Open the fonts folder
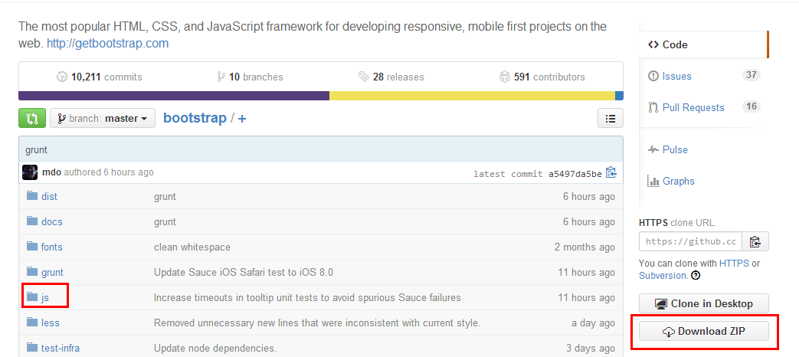This screenshot has width=799, height=357. tap(51, 247)
